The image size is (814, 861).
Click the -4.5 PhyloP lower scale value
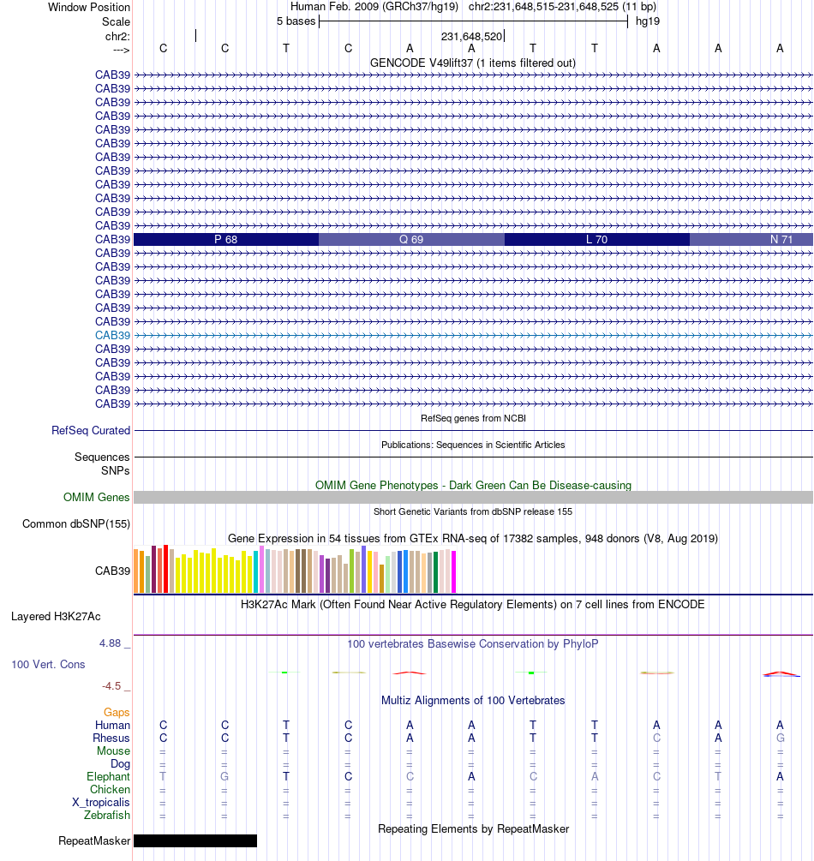point(111,686)
